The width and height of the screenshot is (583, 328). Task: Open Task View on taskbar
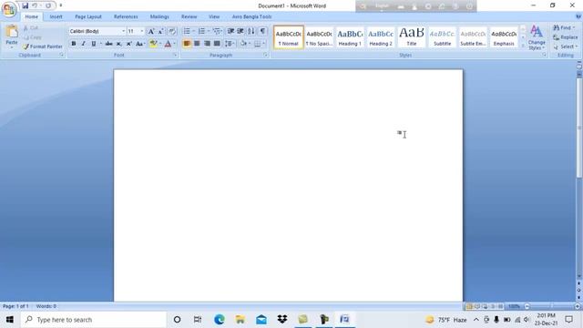coord(198,320)
